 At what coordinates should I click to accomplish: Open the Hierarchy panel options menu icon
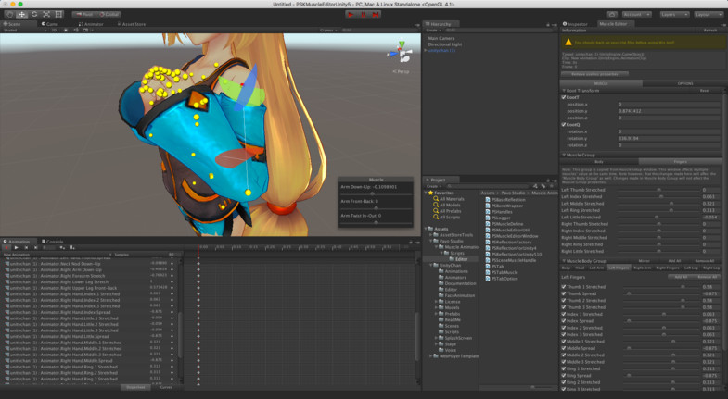coord(555,25)
